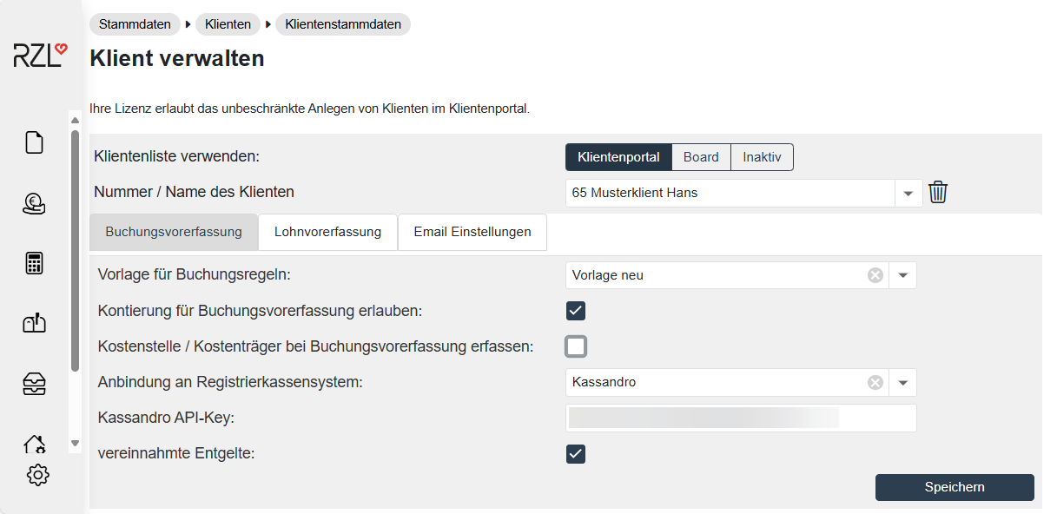Click the Speichern button
Screen dimensions: 1057x514
[x=954, y=487]
